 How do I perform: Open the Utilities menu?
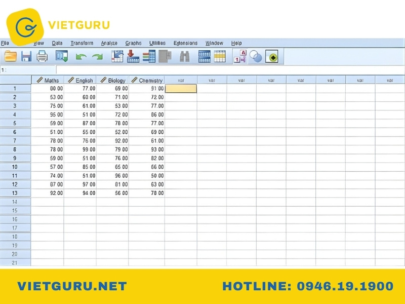tap(157, 43)
